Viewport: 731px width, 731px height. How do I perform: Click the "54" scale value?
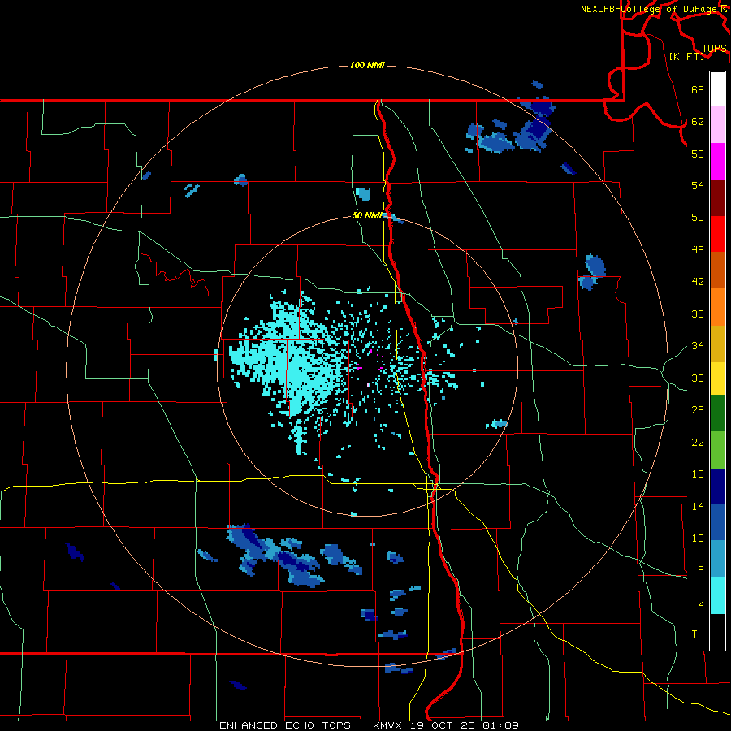[698, 185]
